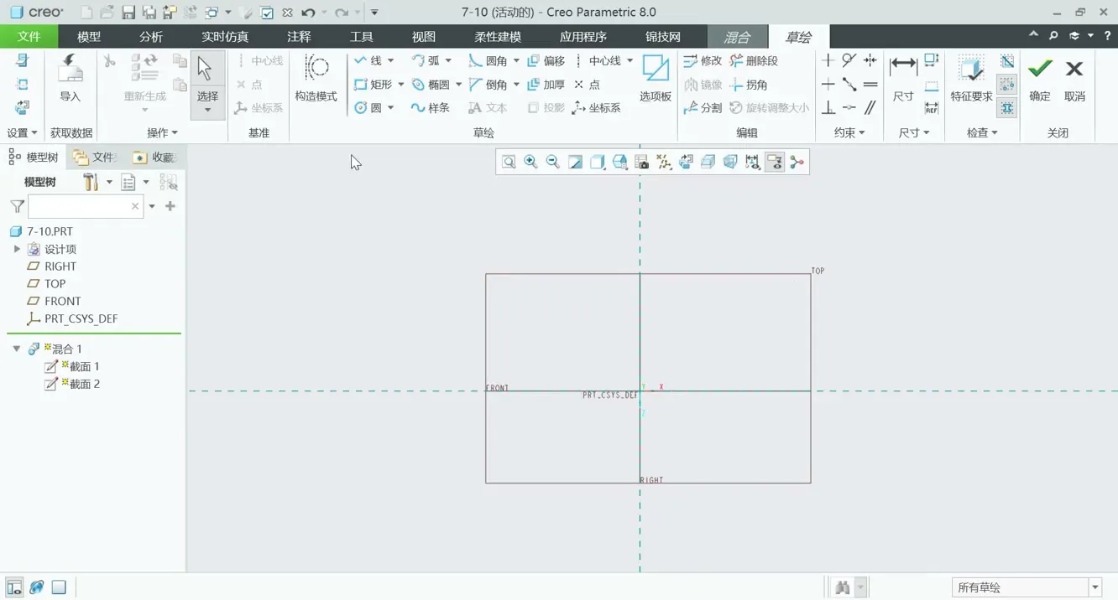
Task: Collapse the 混合 1 tree node
Action: [x=17, y=349]
